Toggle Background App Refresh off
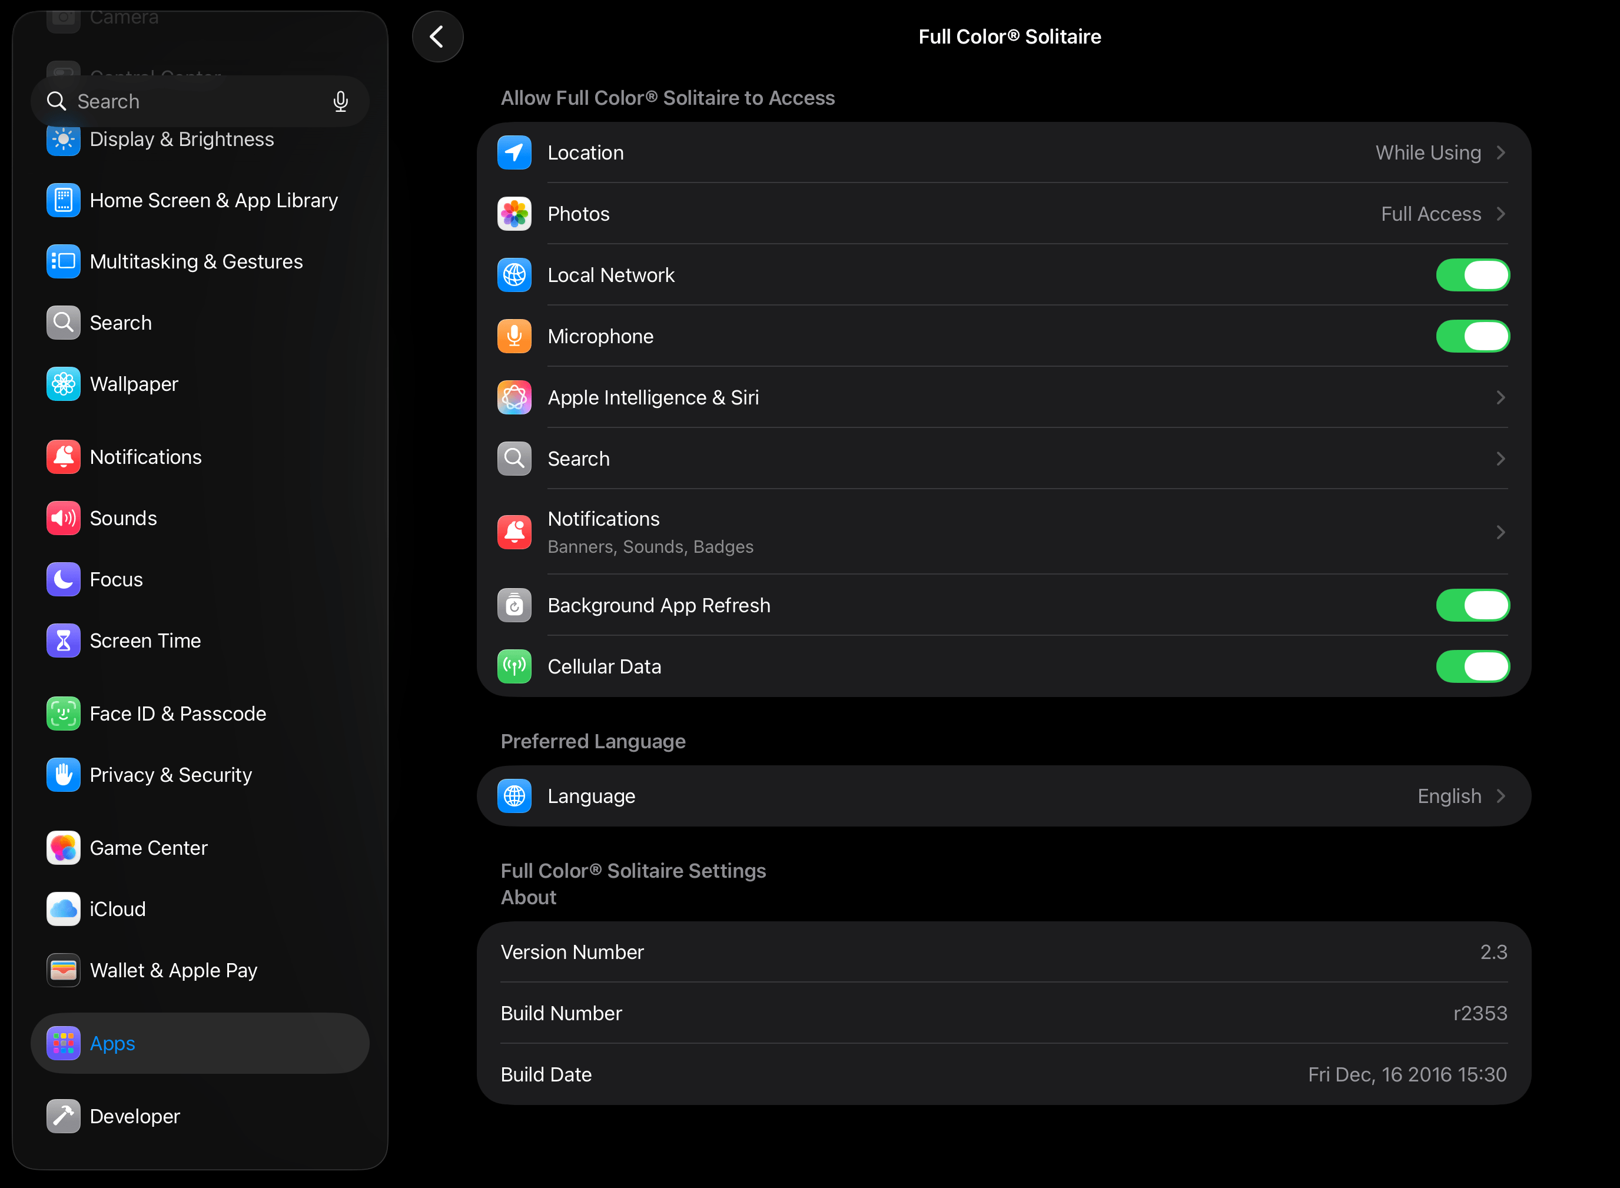Viewport: 1620px width, 1188px height. (x=1473, y=606)
